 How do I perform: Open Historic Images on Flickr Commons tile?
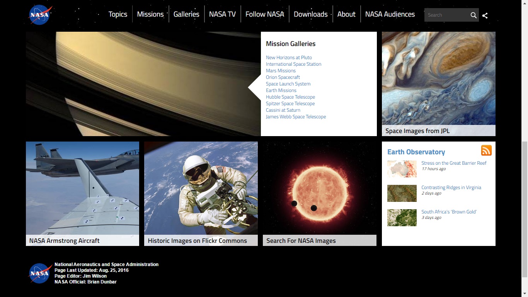[201, 194]
